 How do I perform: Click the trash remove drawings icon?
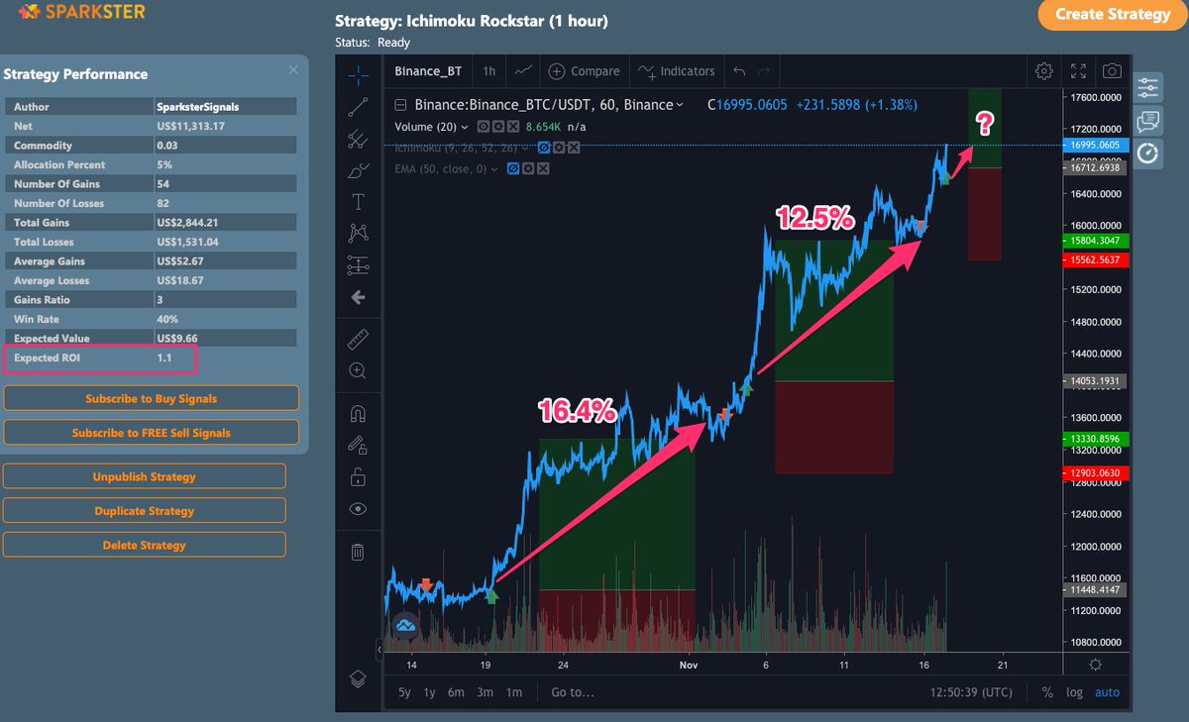point(359,552)
